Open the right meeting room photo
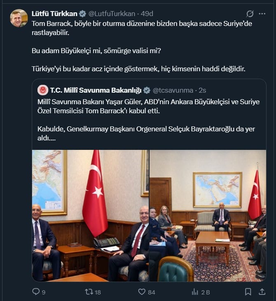 pyautogui.click(x=208, y=216)
